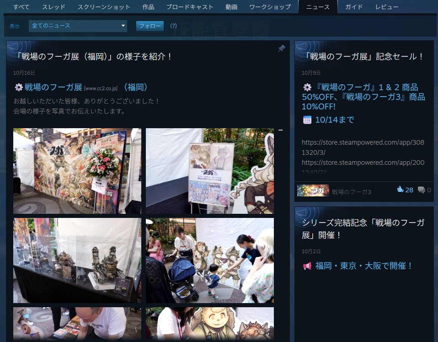Expand the 全てのニュース filter dropdown
This screenshot has width=438, height=342.
click(x=78, y=26)
